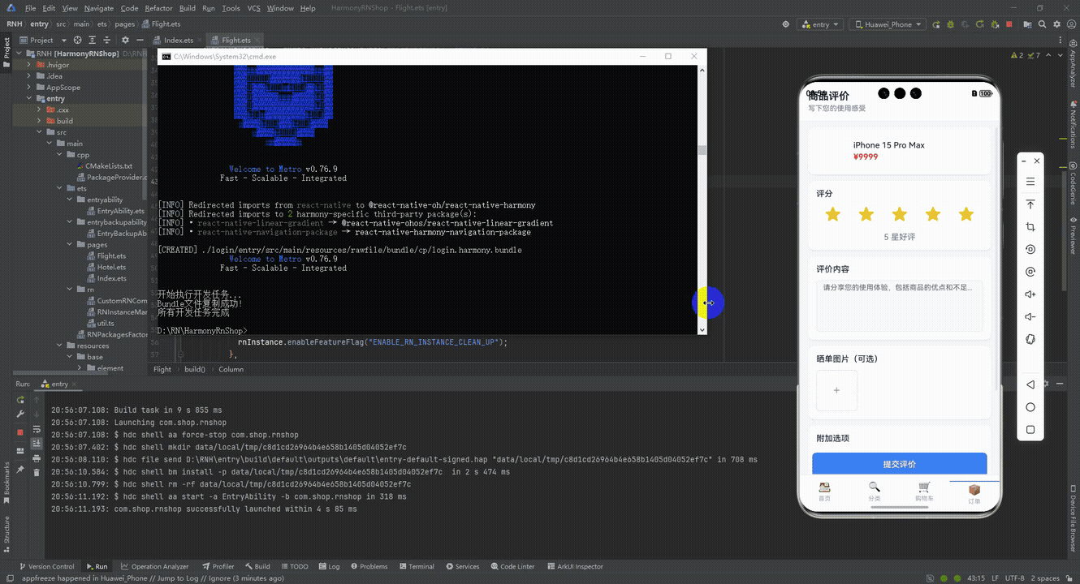Expand the build folder in project tree
1080x584 pixels.
coord(40,121)
